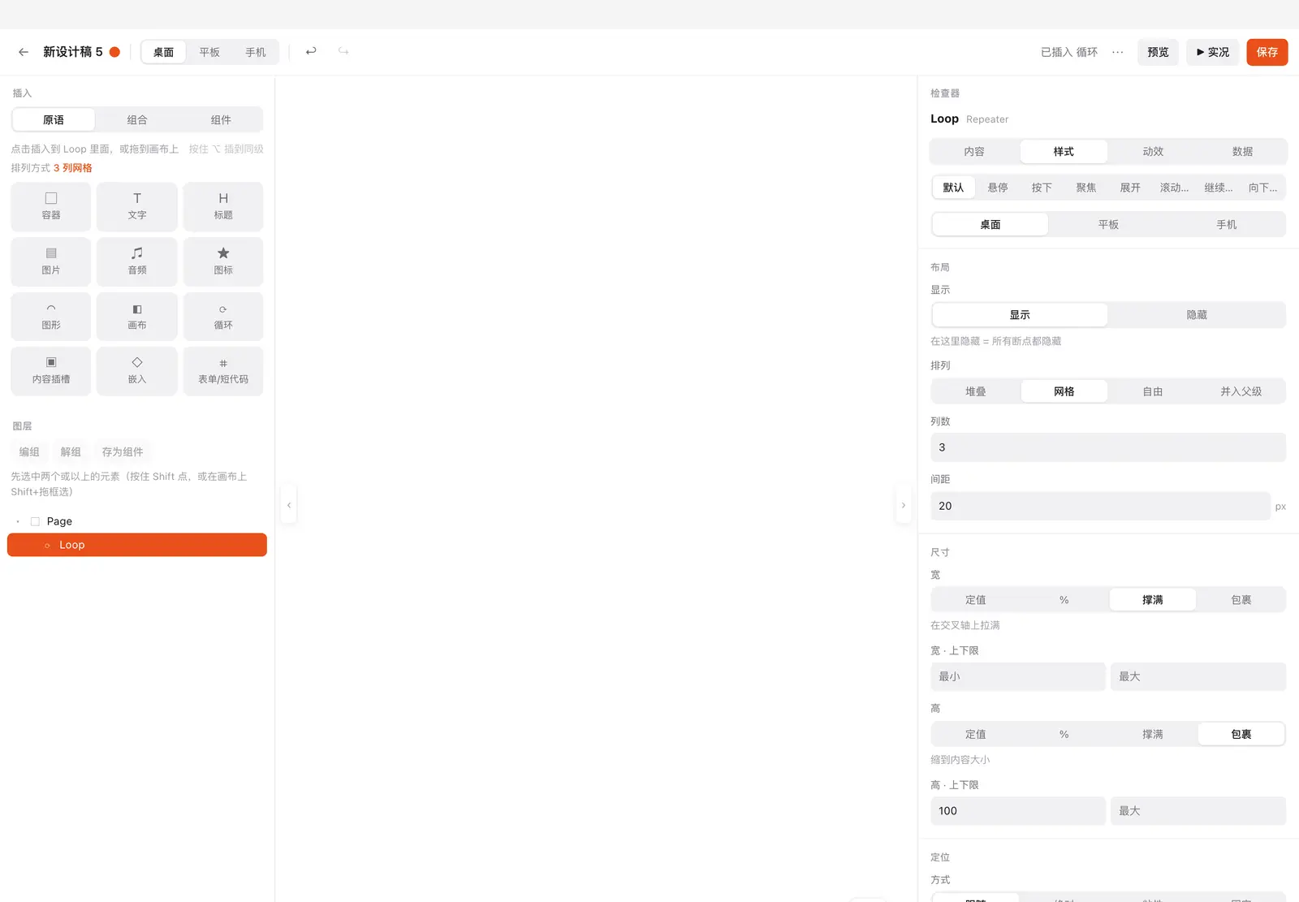Click the 列数 columns input field
The width and height of the screenshot is (1299, 902).
point(1108,447)
